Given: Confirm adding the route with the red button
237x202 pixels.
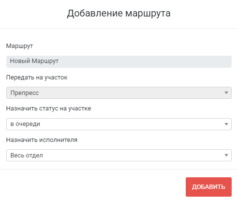Looking at the screenshot, I should pos(208,187).
